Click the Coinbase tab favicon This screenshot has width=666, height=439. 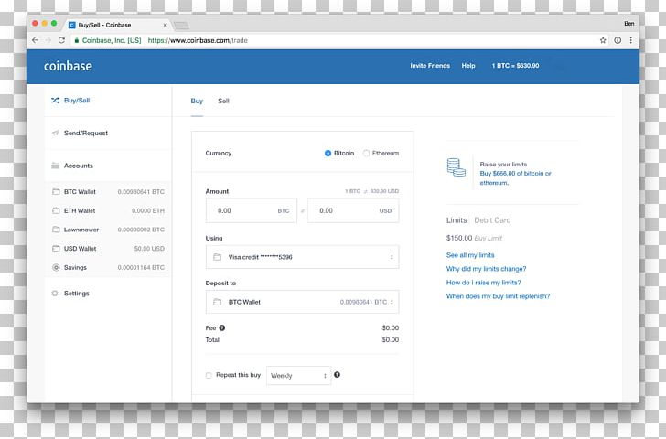71,25
